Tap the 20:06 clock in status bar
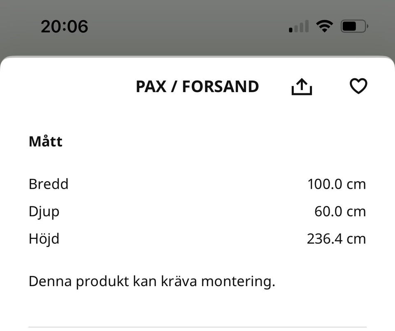The width and height of the screenshot is (395, 331). coord(65,27)
